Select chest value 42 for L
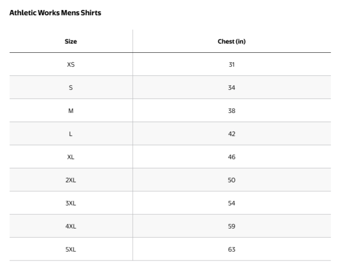 231,134
